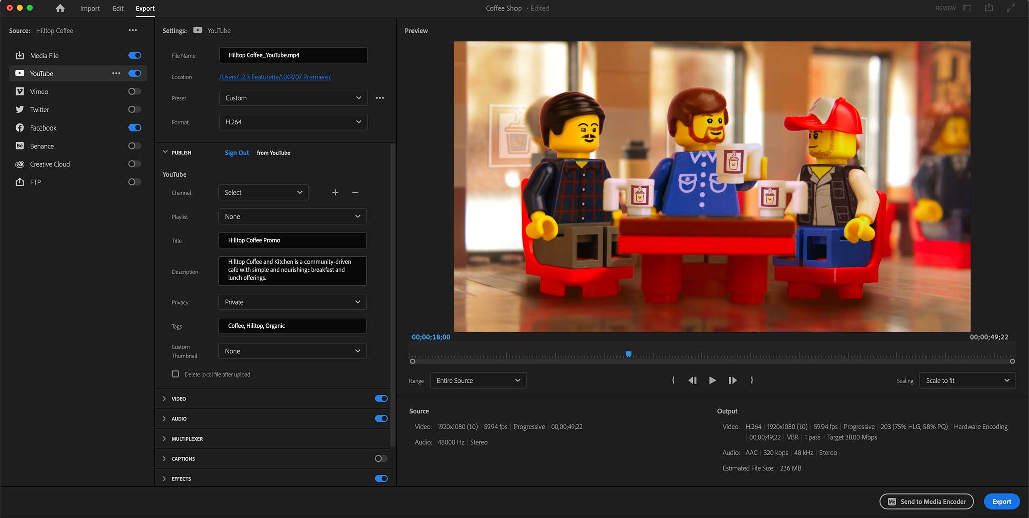1029x518 pixels.
Task: Click the Facebook destination icon
Action: [x=20, y=127]
